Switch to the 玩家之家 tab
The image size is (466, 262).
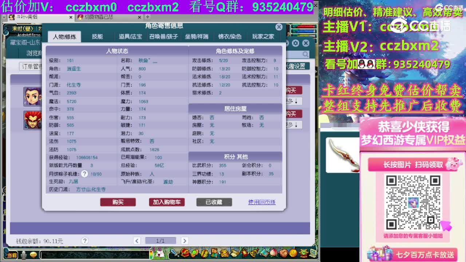pos(263,36)
